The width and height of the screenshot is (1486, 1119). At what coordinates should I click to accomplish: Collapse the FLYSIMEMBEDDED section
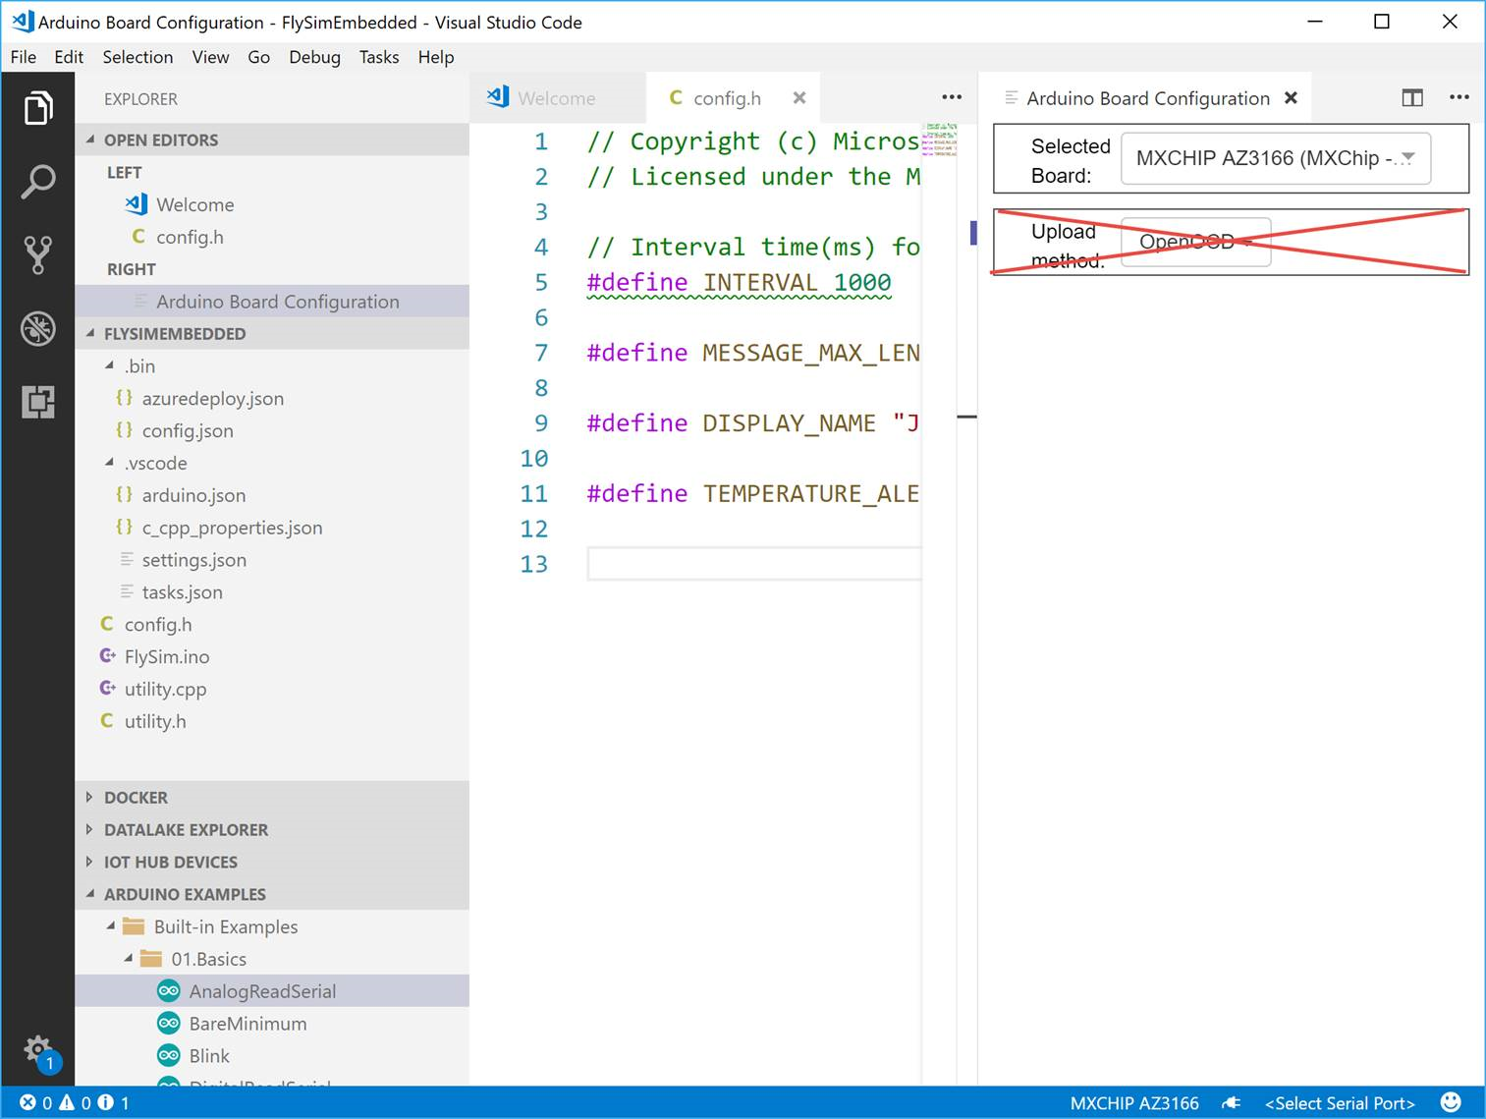click(x=272, y=334)
